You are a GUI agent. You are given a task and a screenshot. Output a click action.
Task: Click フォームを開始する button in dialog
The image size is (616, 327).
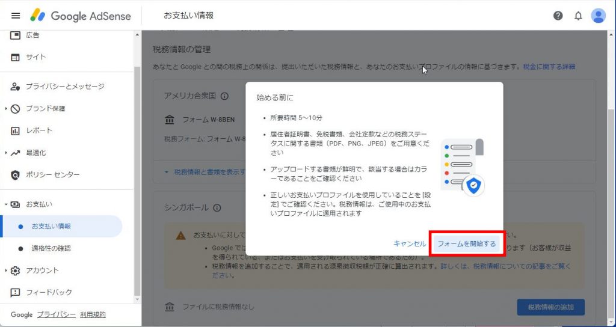click(x=466, y=244)
